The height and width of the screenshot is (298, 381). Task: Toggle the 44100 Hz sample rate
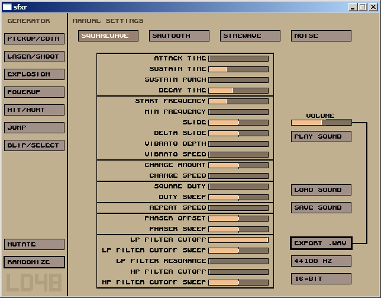pyautogui.click(x=321, y=261)
